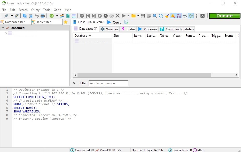Toggle stop-on-errors warning icon
Viewport: 241px width, 152px height.
[173, 16]
